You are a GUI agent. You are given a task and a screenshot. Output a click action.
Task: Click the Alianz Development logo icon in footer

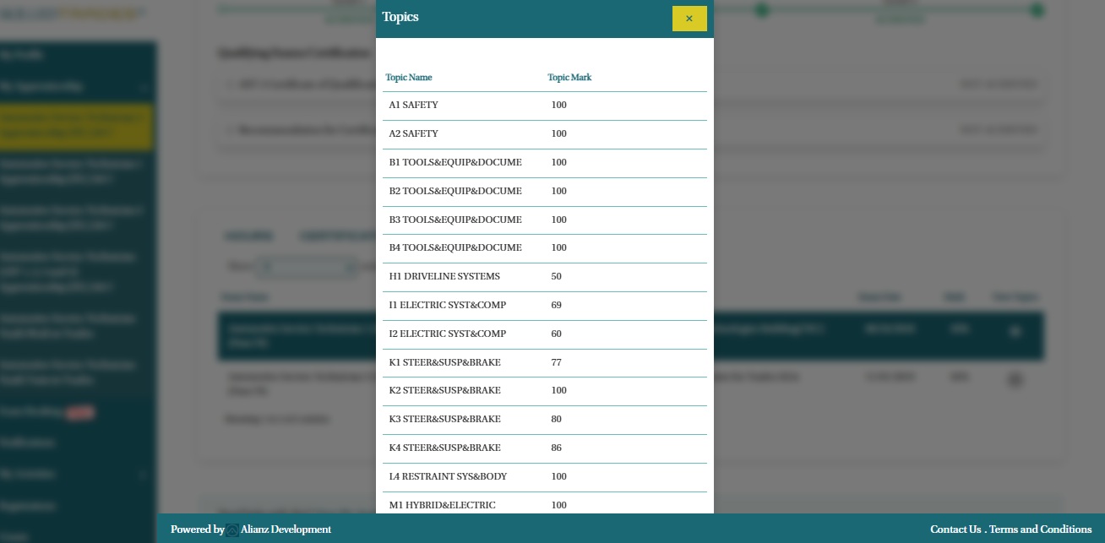[232, 530]
